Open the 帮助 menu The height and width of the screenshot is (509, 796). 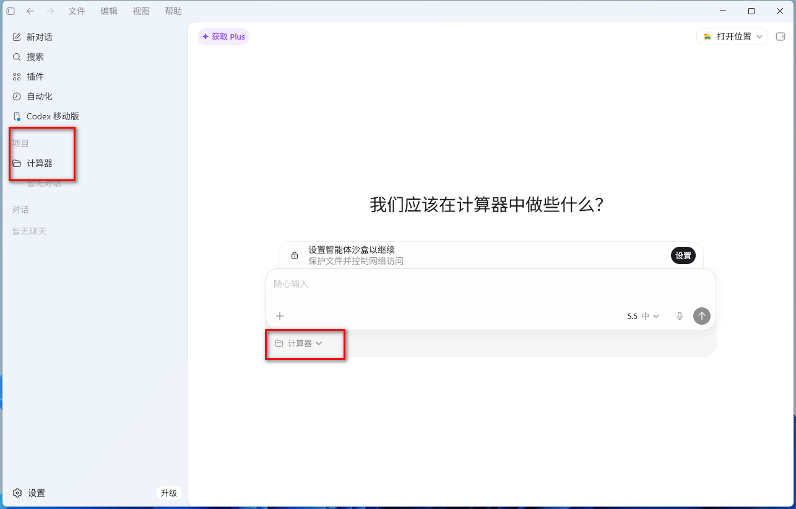173,11
